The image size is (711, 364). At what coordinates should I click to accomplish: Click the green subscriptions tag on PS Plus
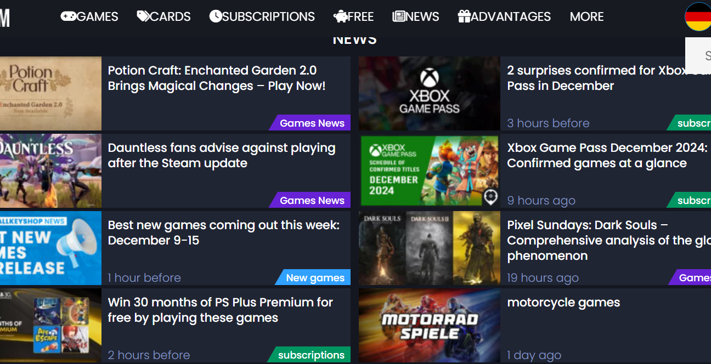311,355
